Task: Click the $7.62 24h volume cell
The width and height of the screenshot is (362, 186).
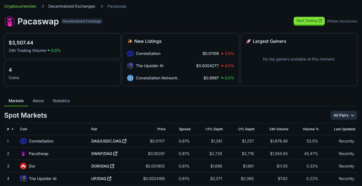Action: tap(283, 179)
